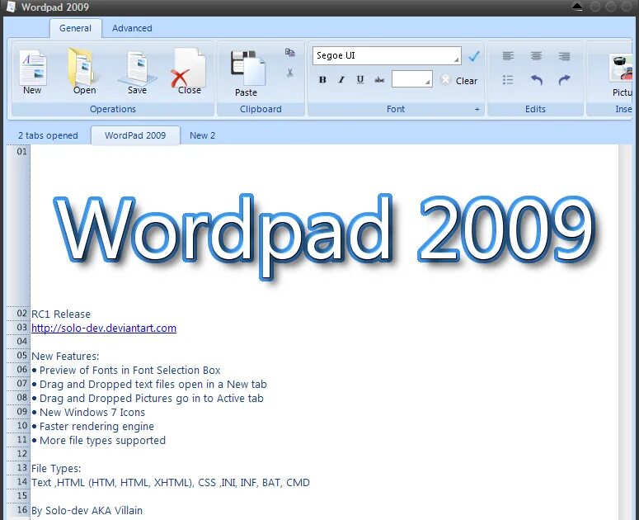Insert a picture via Picture icon
The image size is (639, 520).
coord(622,76)
